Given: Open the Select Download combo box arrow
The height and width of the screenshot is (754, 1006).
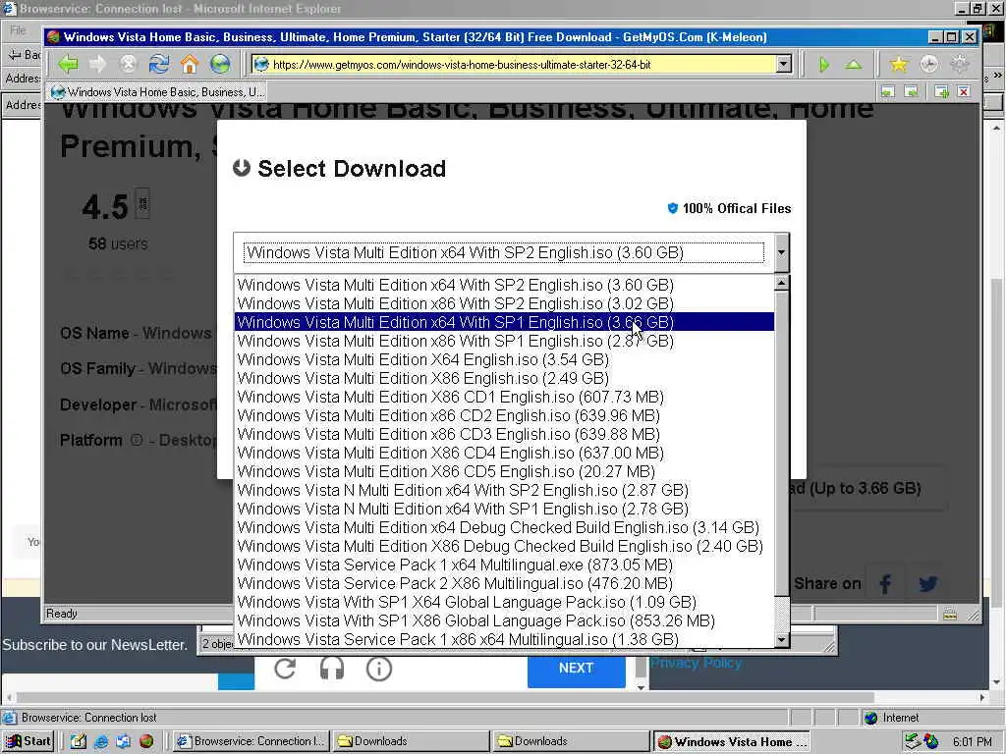Looking at the screenshot, I should pyautogui.click(x=781, y=252).
